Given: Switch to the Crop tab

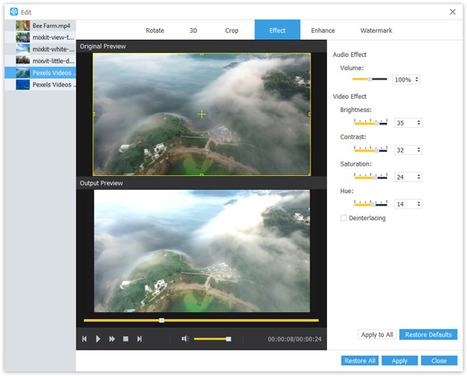Looking at the screenshot, I should (232, 30).
